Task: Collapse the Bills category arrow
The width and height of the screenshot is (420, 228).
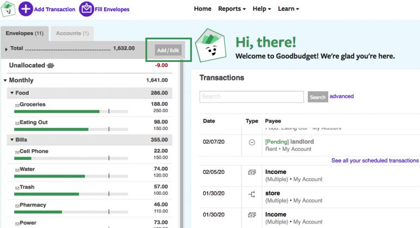Action: [x=12, y=140]
